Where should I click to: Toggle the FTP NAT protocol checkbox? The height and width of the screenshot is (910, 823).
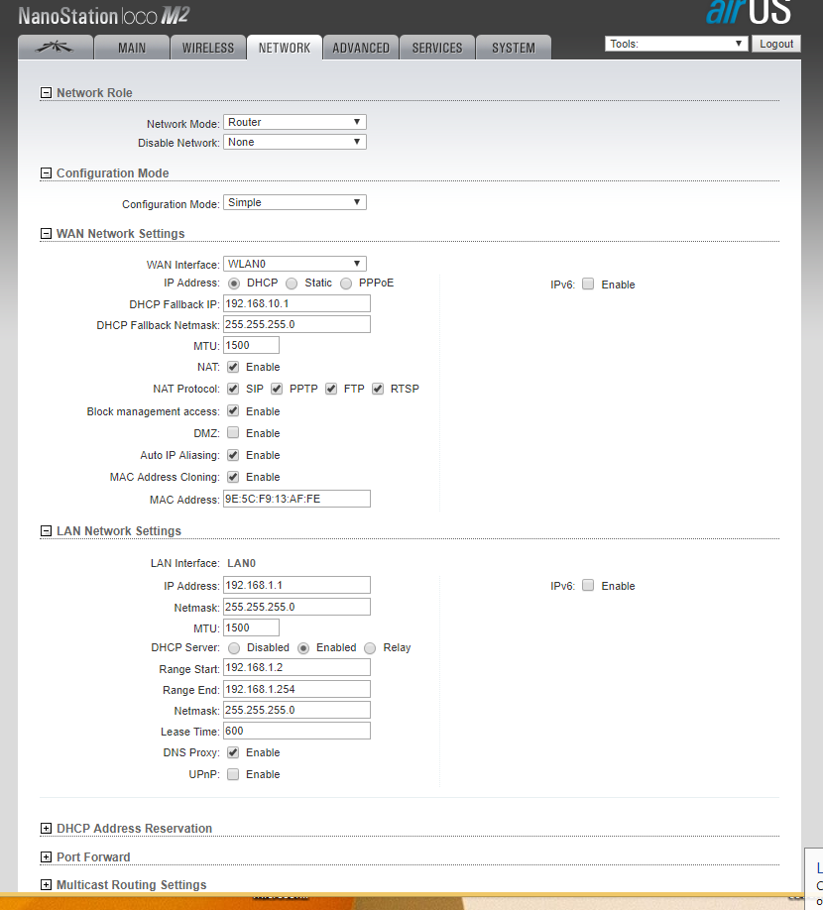[x=331, y=389]
